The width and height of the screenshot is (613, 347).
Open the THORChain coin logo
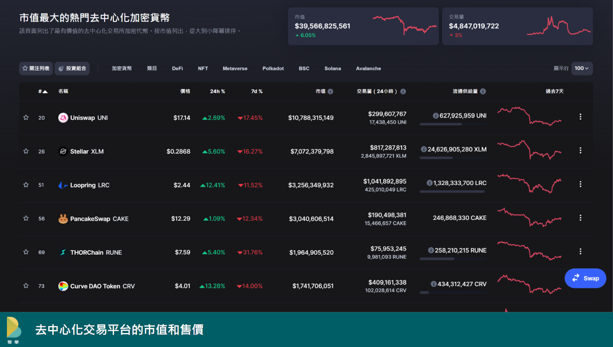pyautogui.click(x=63, y=253)
